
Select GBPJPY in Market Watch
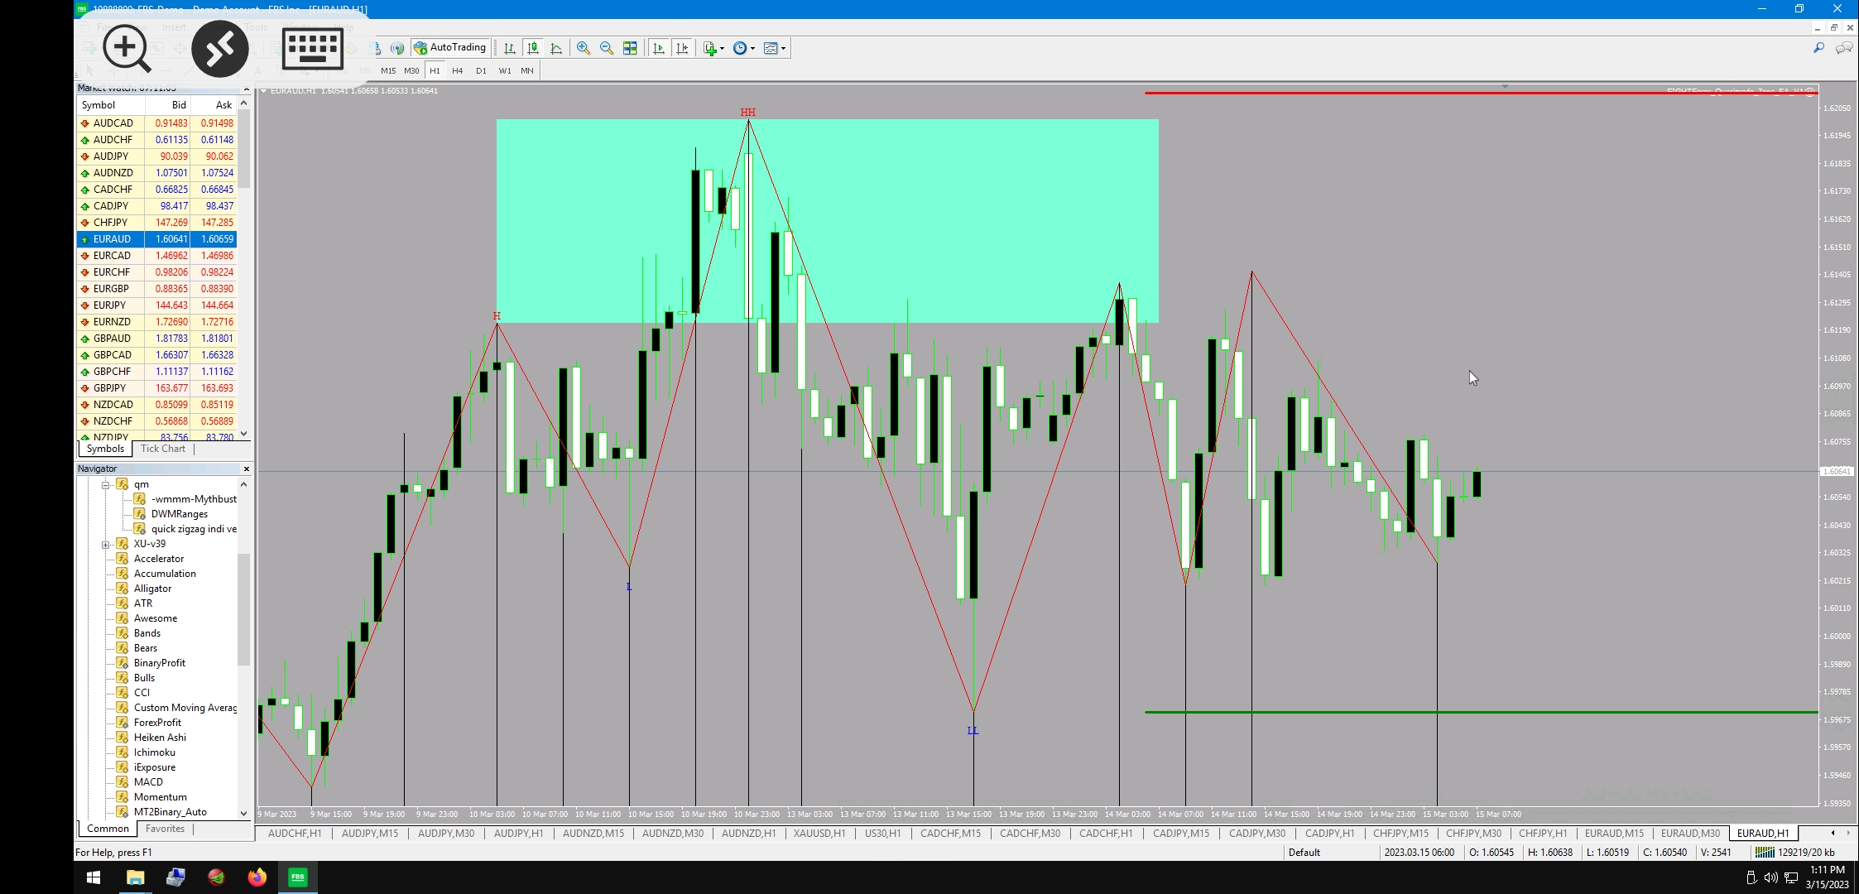(x=110, y=388)
